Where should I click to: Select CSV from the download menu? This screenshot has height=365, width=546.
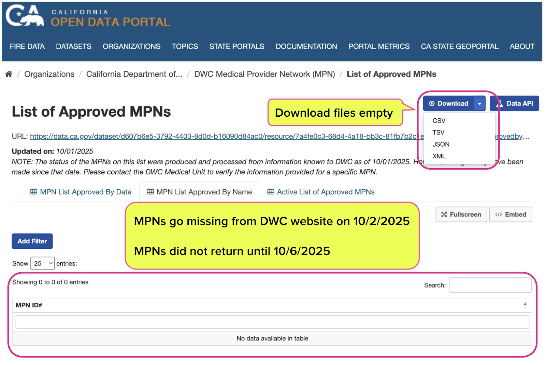(439, 121)
